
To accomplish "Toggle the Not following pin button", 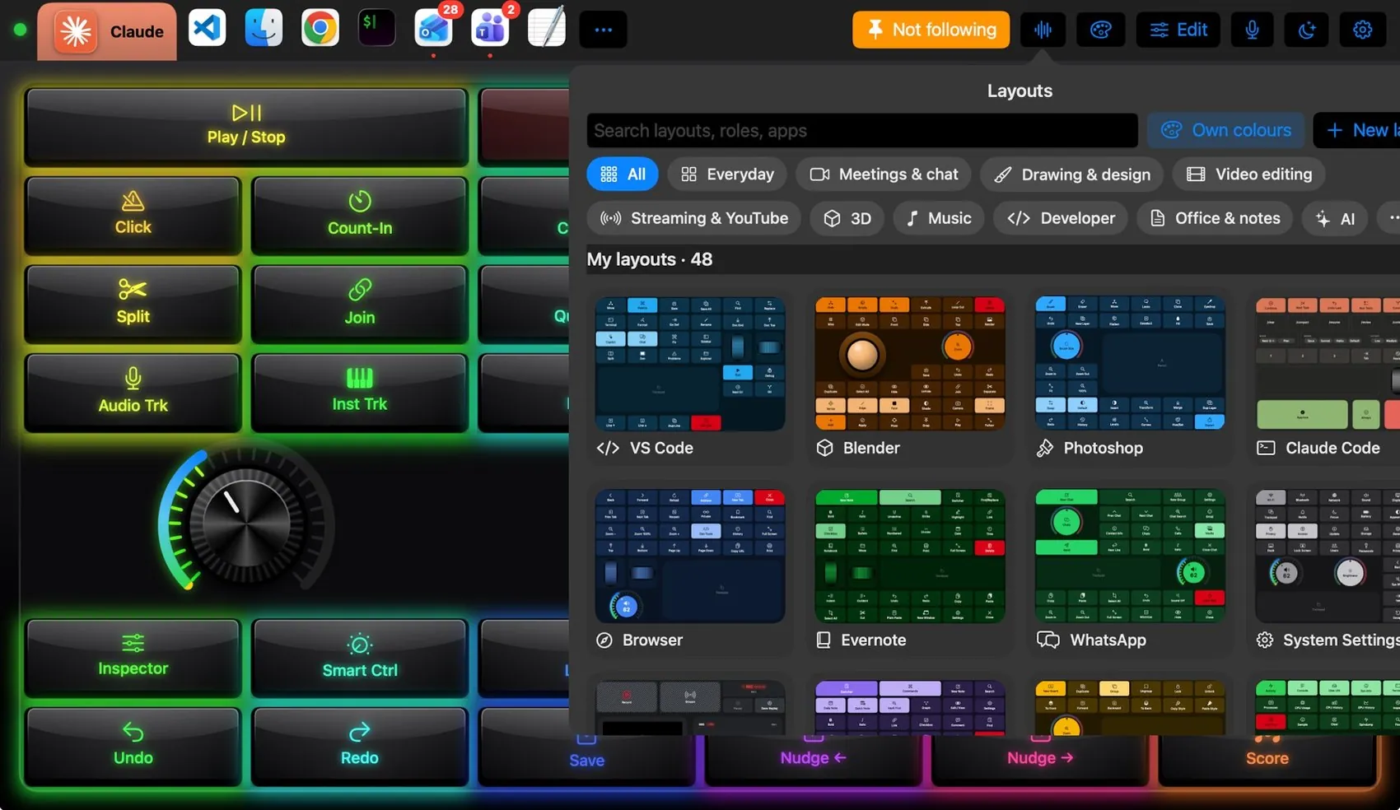I will point(931,30).
